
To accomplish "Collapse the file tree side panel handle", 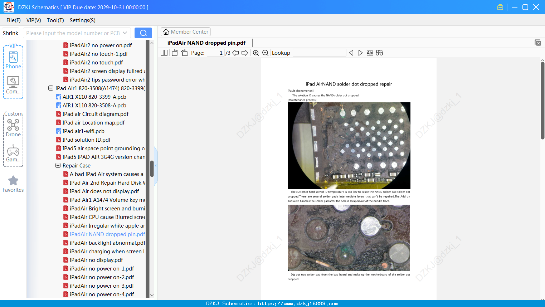I will 156,166.
